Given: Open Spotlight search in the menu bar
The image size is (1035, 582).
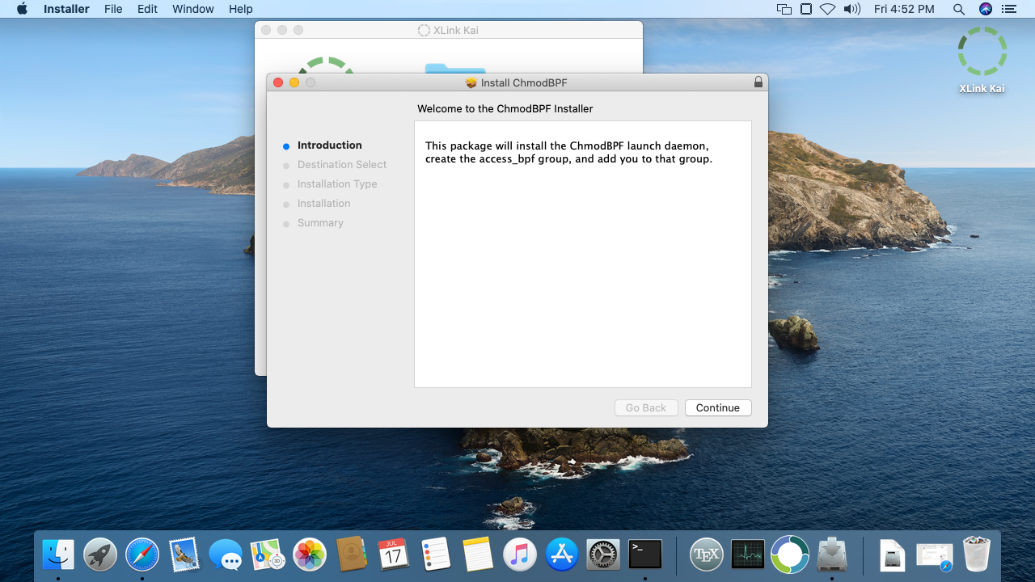Looking at the screenshot, I should pos(958,9).
